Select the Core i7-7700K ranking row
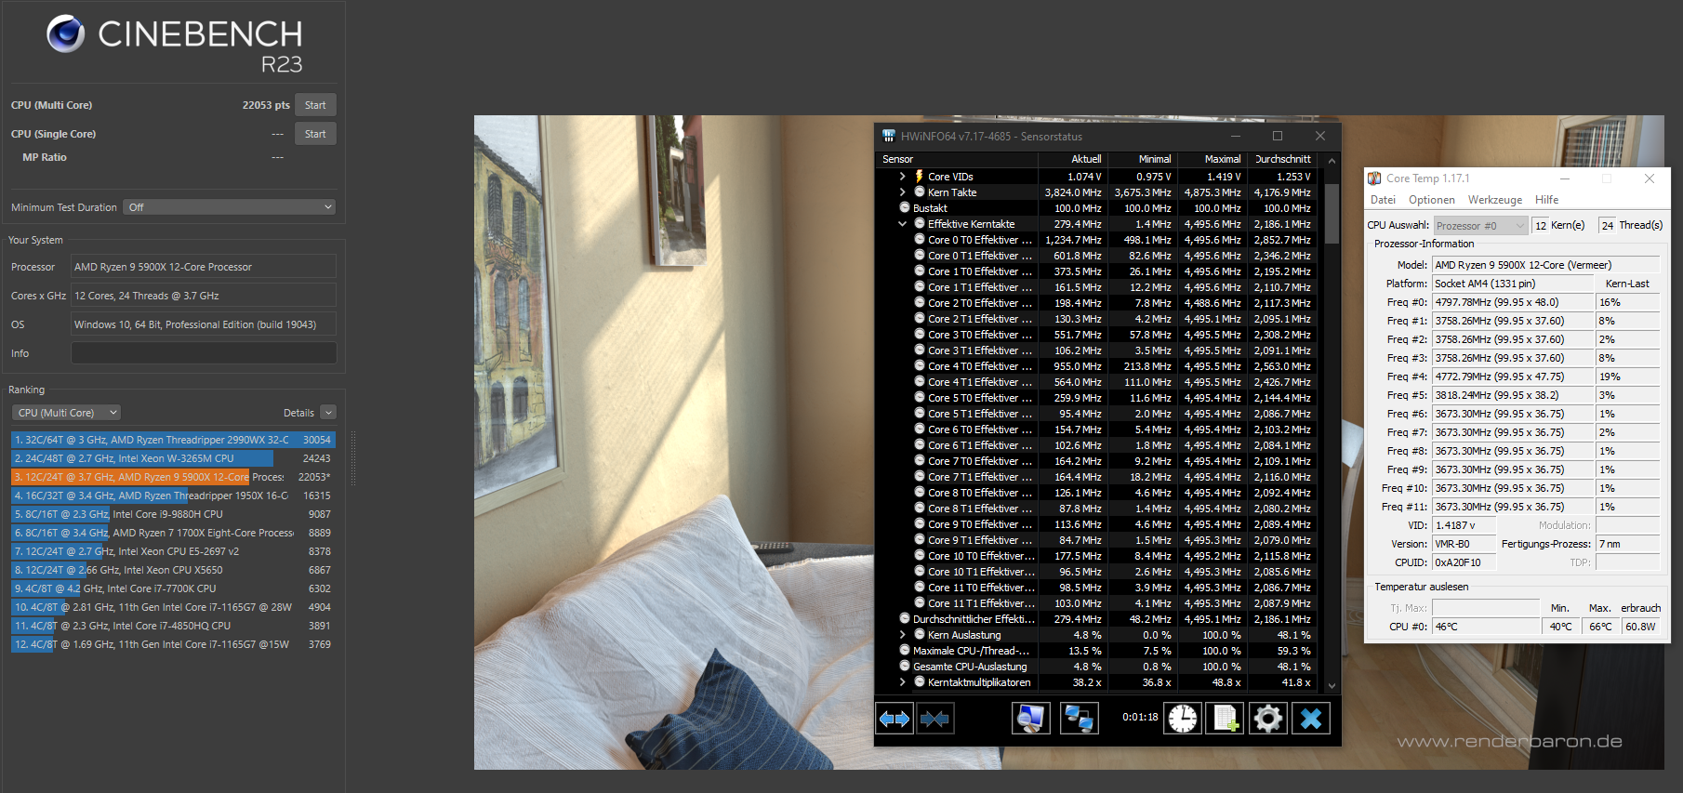The height and width of the screenshot is (793, 1683). (x=173, y=588)
